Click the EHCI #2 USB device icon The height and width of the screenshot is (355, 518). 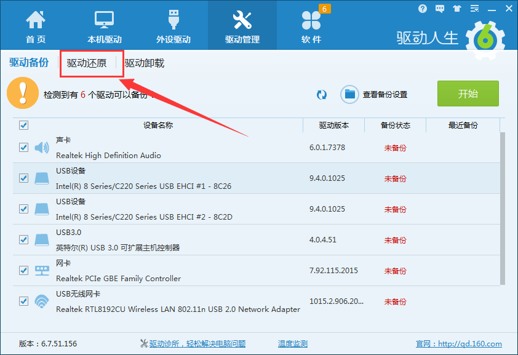point(42,209)
